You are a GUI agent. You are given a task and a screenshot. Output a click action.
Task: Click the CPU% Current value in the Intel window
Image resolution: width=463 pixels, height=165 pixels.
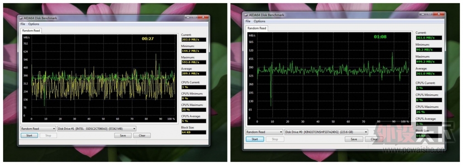(194, 87)
